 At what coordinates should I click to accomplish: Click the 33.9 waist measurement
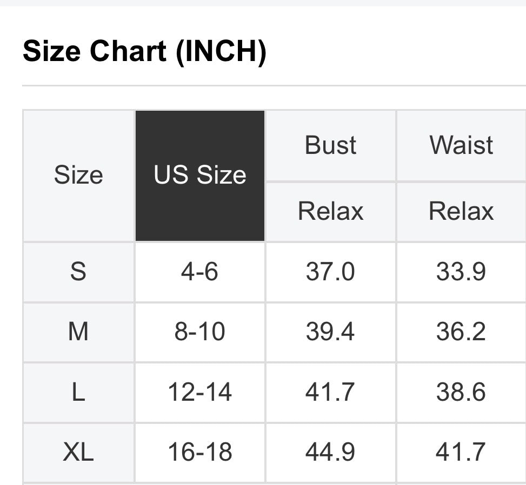[x=461, y=271]
